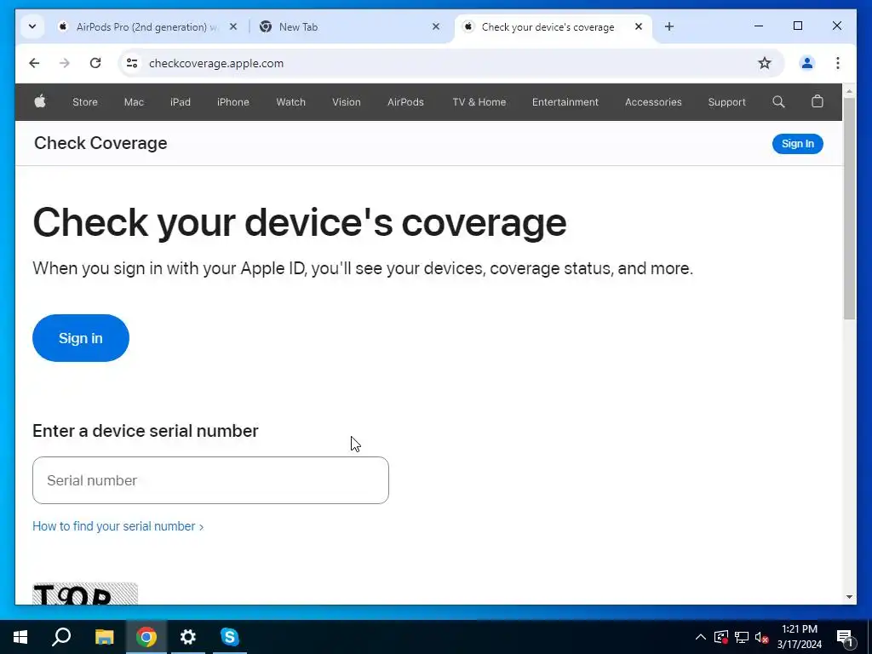Open File Explorer from the taskbar
Screen dimensions: 872x654
point(104,637)
